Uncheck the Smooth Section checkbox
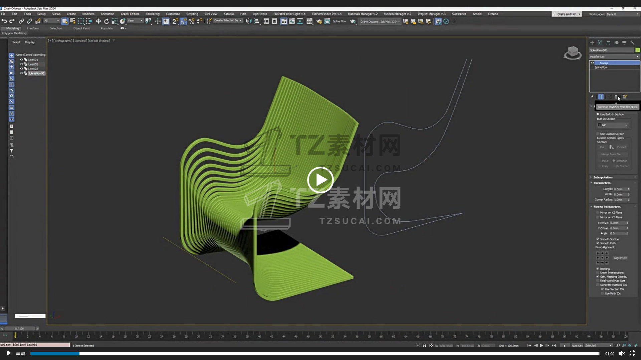 [x=598, y=239]
